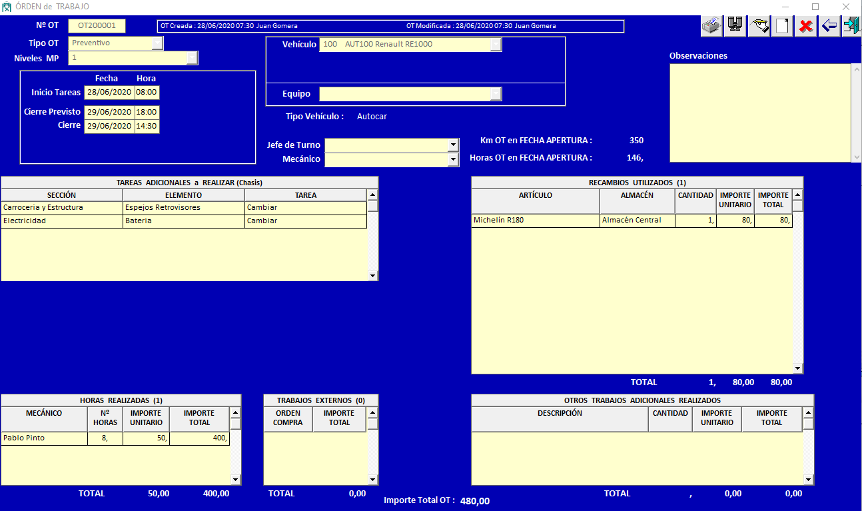
Task: Open the Vehículo dropdown arrow
Action: pyautogui.click(x=496, y=45)
